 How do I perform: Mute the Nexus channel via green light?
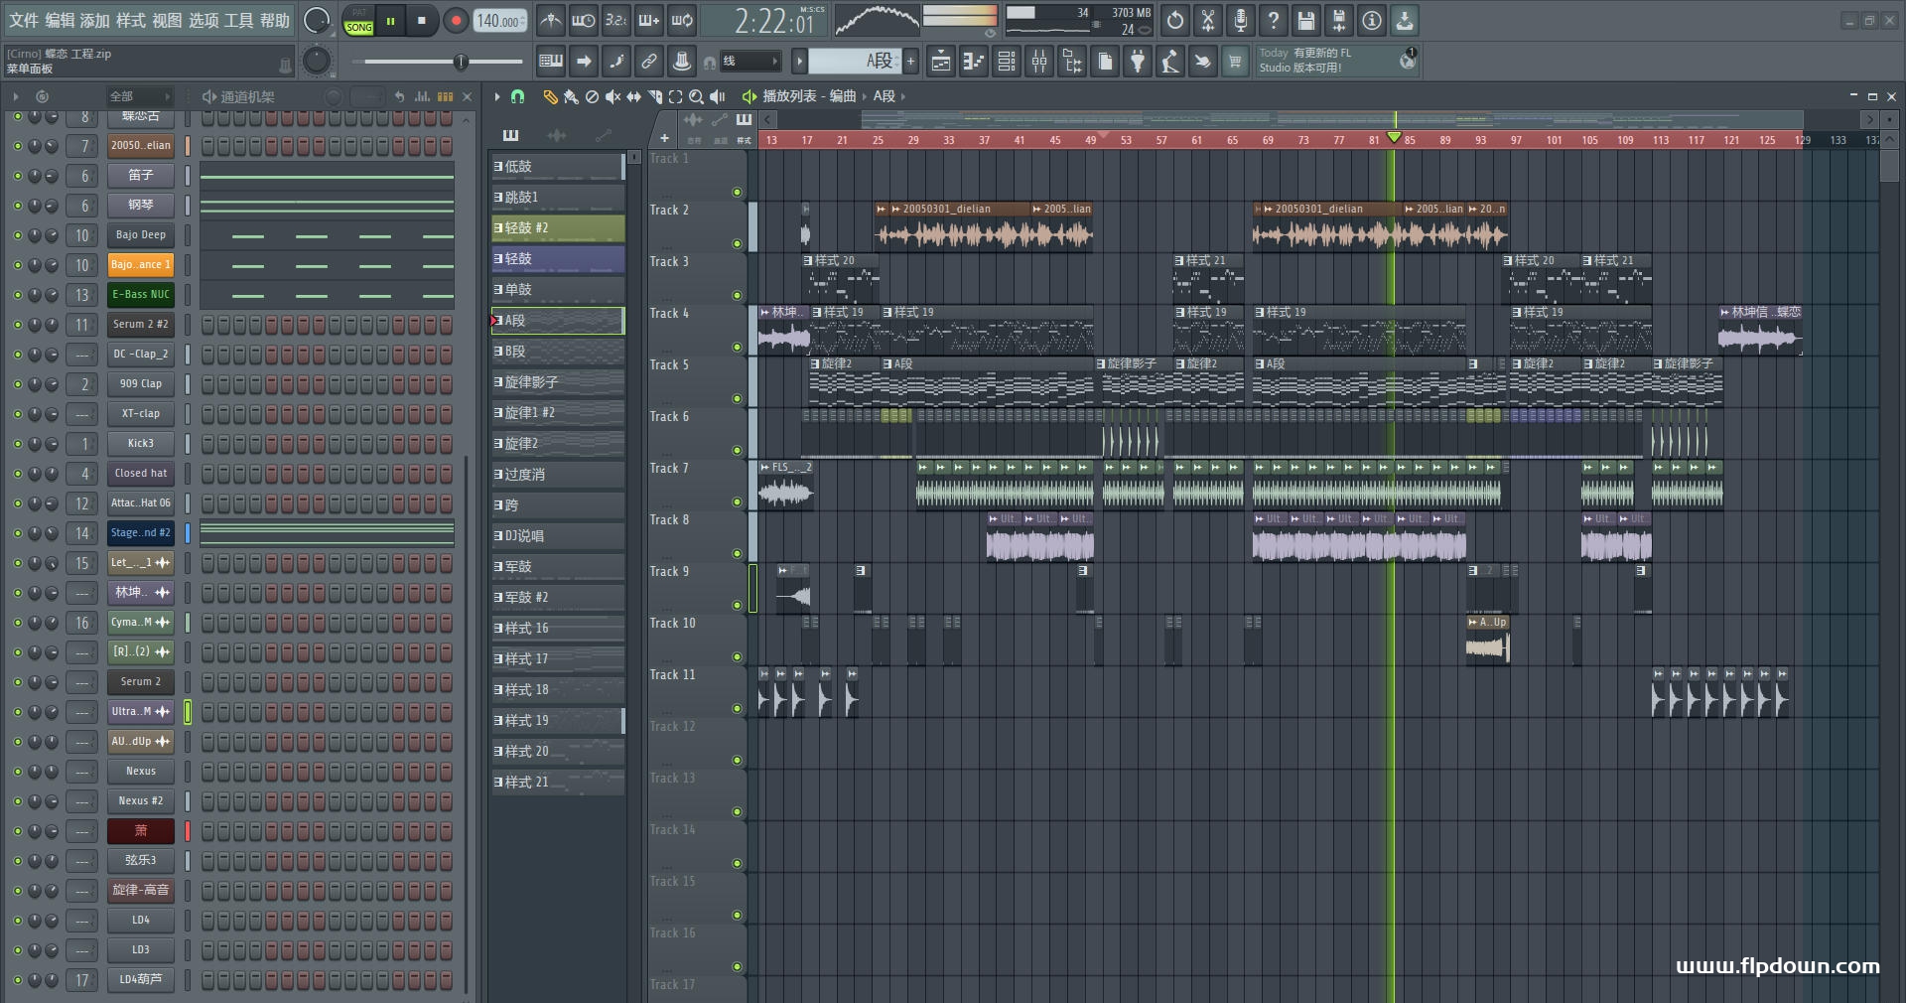pyautogui.click(x=17, y=772)
